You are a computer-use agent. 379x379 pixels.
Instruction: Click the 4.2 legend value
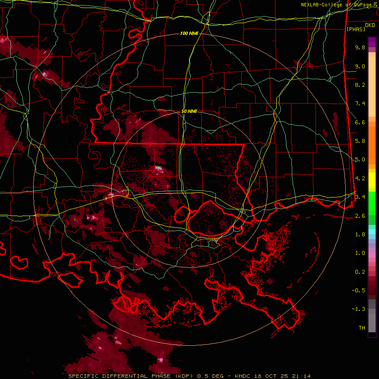(x=360, y=179)
